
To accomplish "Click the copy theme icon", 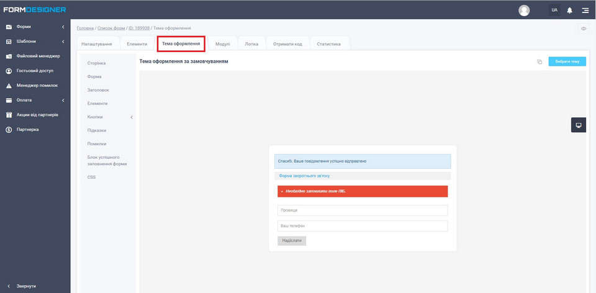I will tap(540, 61).
